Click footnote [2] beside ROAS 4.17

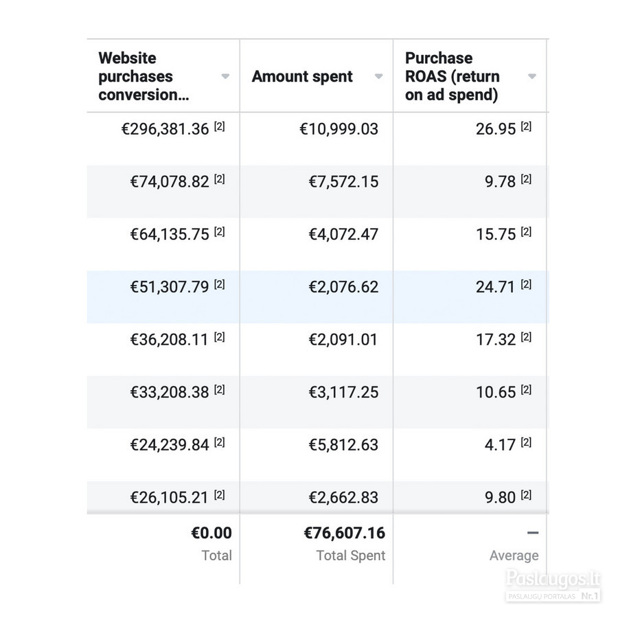[x=526, y=443]
